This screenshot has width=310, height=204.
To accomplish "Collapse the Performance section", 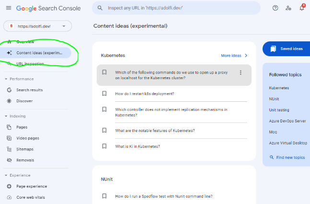I will [x=6, y=79].
